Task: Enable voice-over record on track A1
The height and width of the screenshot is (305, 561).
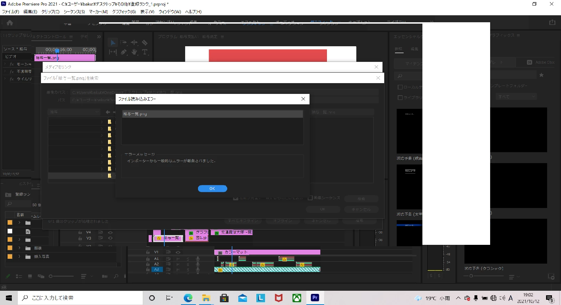Action: pos(198,258)
